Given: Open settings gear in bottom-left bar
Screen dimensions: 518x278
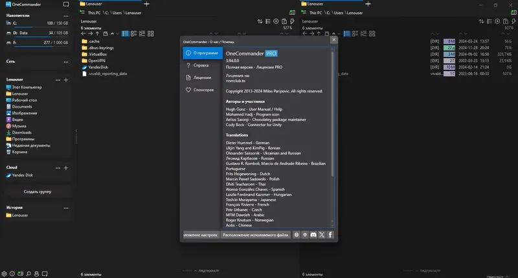Looking at the screenshot, I should pos(4,273).
